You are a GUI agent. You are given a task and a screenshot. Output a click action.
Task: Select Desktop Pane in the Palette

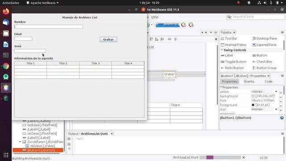265,38
